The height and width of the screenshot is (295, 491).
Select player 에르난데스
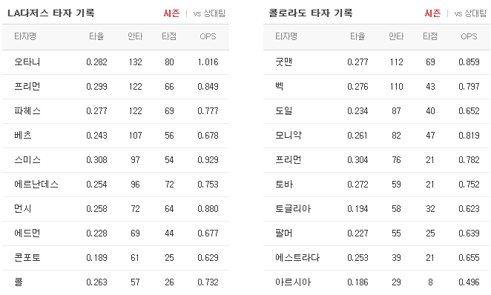(36, 185)
